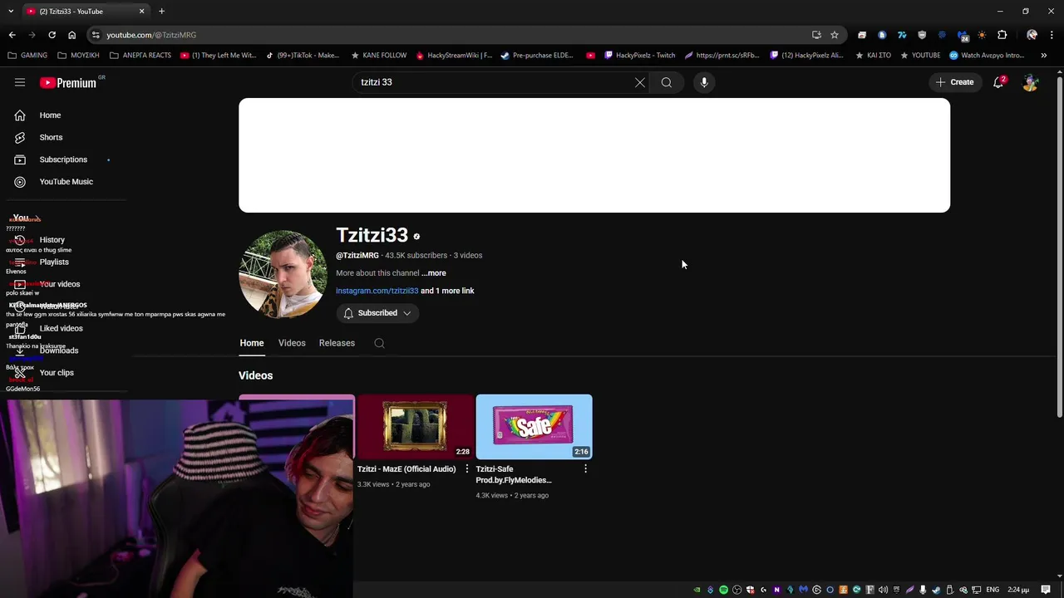The height and width of the screenshot is (598, 1064).
Task: Click the magnifier search button
Action: pyautogui.click(x=667, y=82)
